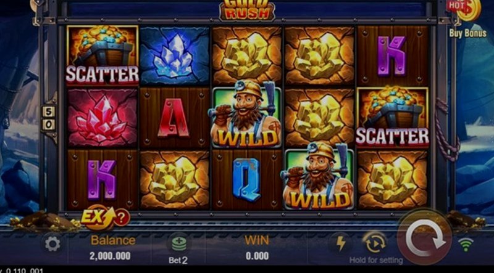Click the Balance amount display

(x=110, y=256)
